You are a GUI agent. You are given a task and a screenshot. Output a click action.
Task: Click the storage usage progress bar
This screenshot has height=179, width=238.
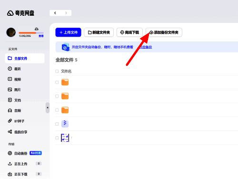click(x=31, y=33)
